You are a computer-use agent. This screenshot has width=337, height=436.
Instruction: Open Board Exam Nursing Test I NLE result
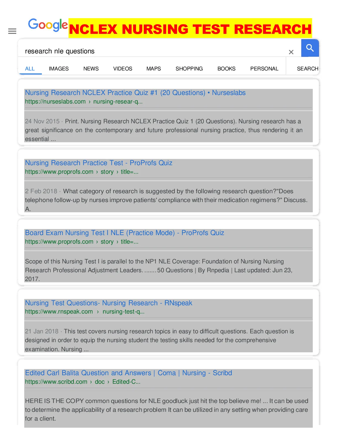pos(124,233)
